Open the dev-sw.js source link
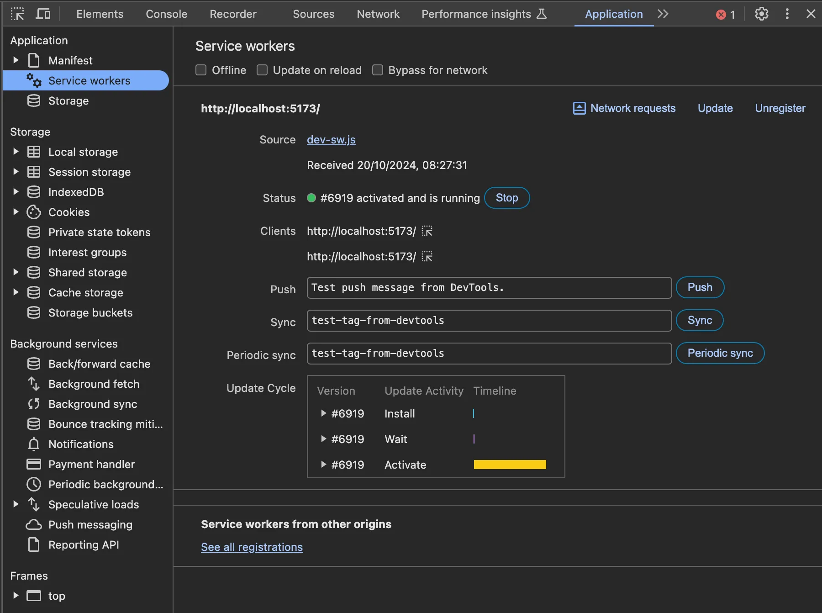The height and width of the screenshot is (613, 822). pos(331,140)
